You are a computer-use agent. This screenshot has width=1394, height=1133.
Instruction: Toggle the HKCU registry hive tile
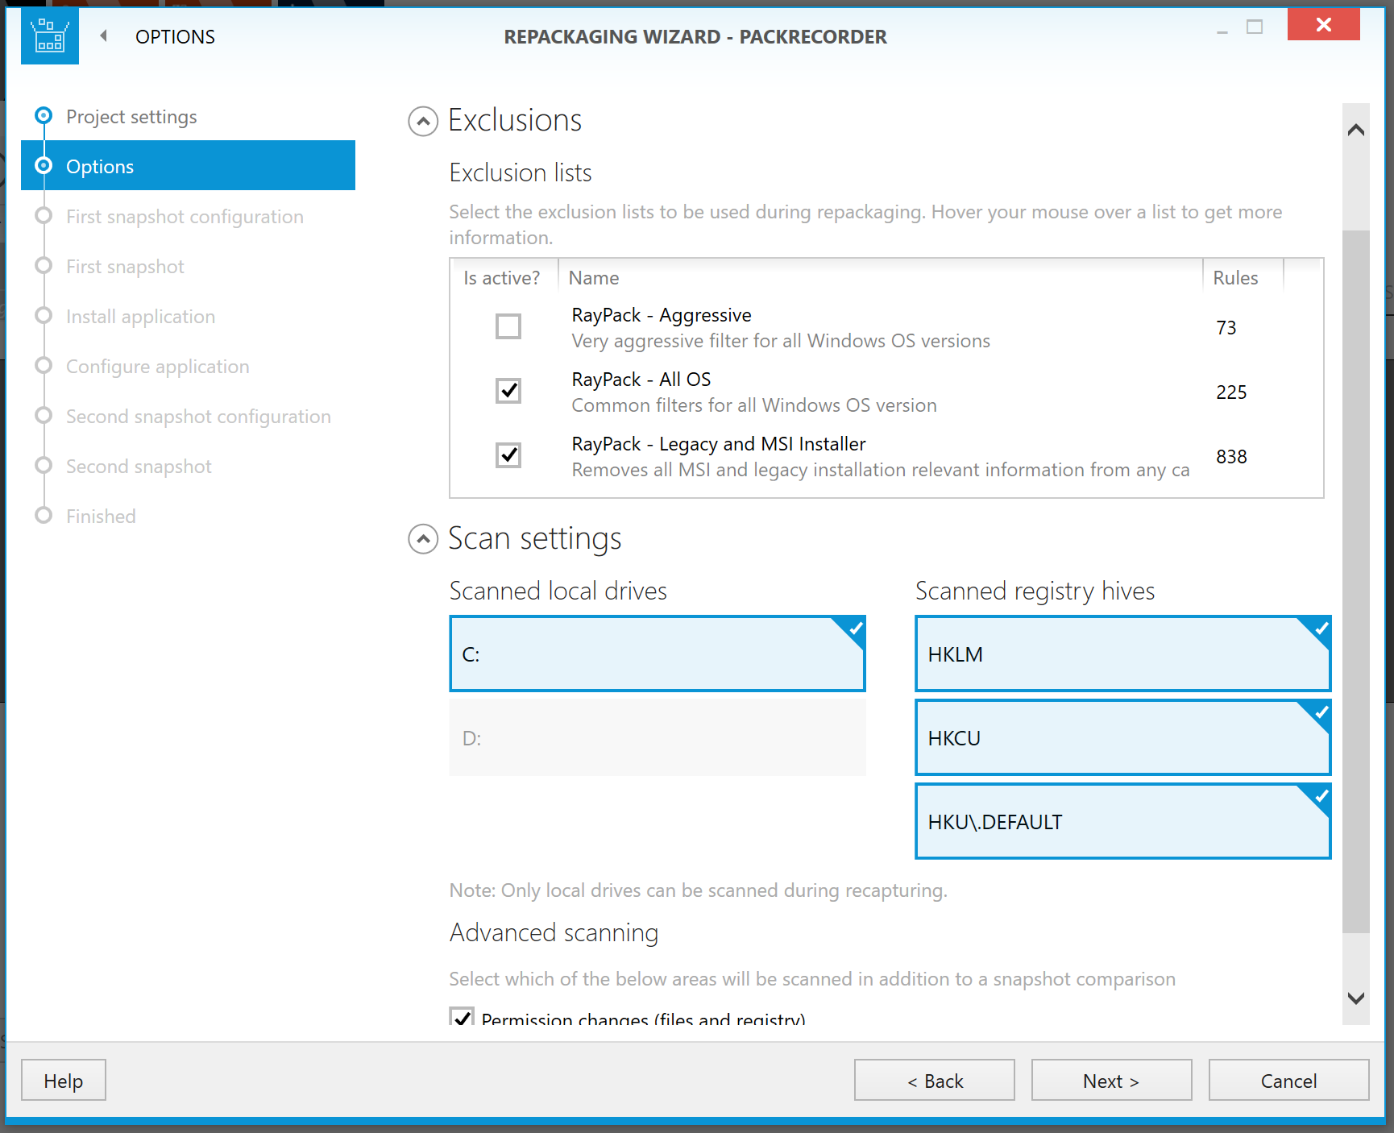pos(1123,737)
